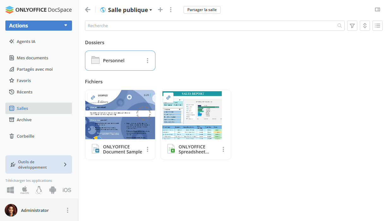Download the Android app
The height and width of the screenshot is (221, 387).
(x=52, y=190)
